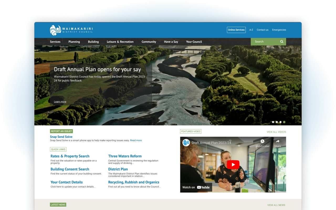
Task: Select the first carousel dot
Action: click(x=273, y=122)
